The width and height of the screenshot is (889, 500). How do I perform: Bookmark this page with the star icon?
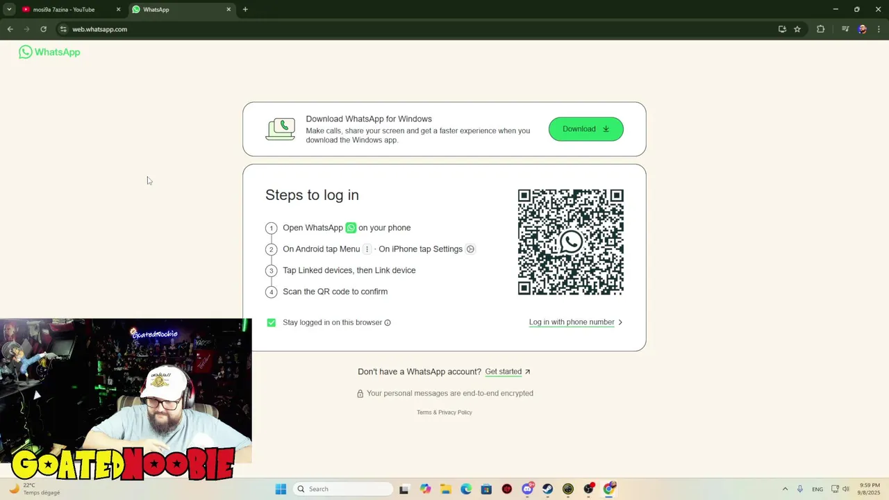(797, 29)
